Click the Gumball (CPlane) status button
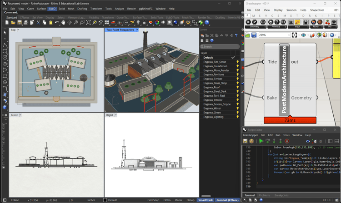This screenshot has height=203, width=341. pyautogui.click(x=227, y=200)
